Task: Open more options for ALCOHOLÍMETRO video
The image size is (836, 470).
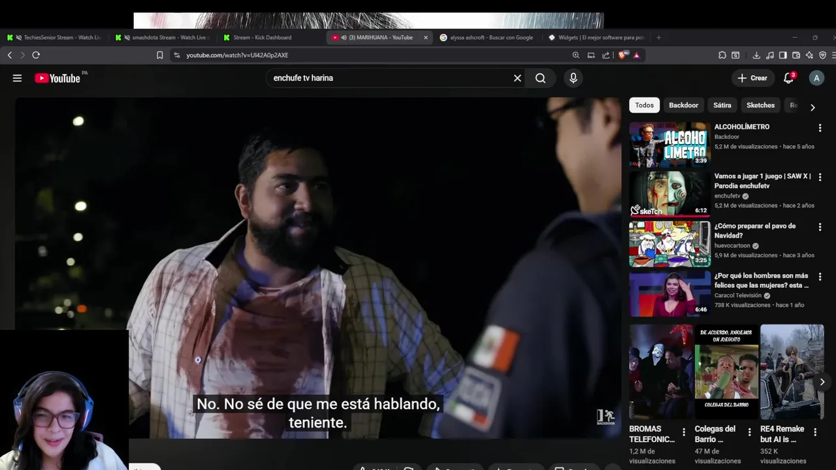Action: (820, 128)
